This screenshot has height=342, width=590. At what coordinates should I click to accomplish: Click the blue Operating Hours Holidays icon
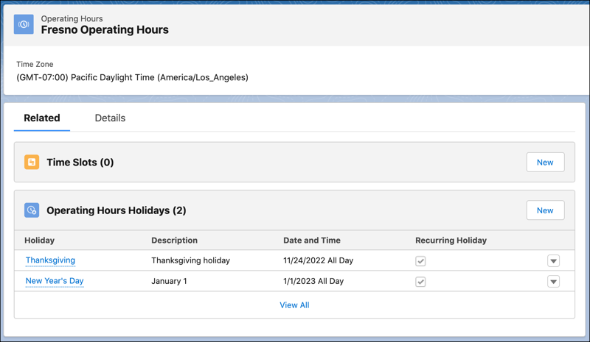click(32, 210)
